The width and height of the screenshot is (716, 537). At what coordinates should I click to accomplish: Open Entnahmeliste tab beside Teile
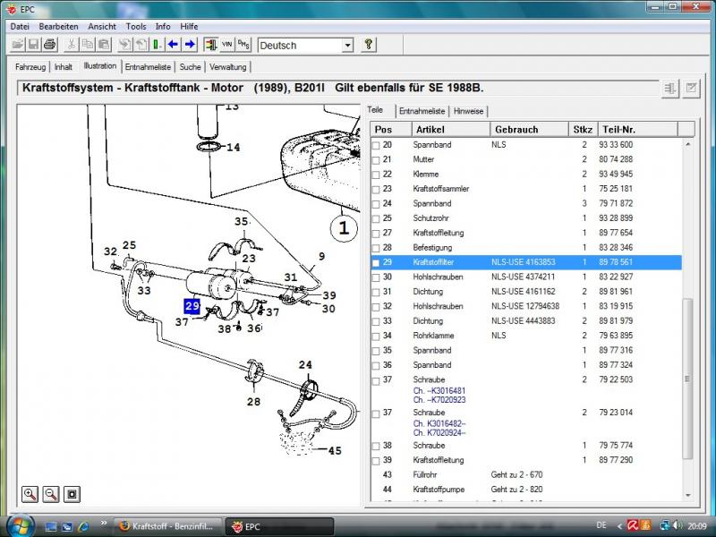tap(422, 111)
